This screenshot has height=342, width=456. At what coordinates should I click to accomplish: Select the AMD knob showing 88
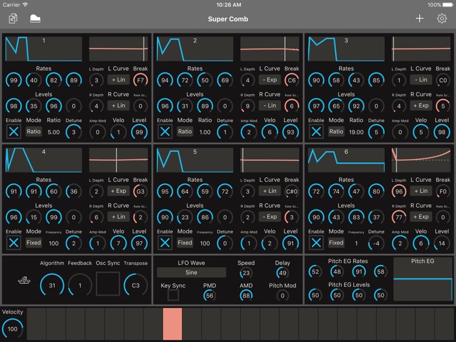246,295
